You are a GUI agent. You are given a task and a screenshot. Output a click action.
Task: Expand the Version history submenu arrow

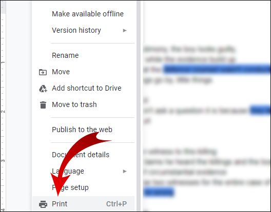[x=125, y=31]
